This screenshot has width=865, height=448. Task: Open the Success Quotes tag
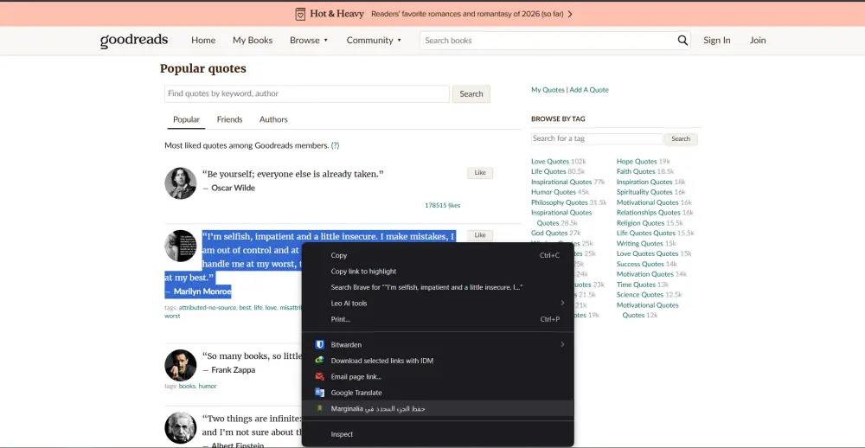tap(640, 265)
